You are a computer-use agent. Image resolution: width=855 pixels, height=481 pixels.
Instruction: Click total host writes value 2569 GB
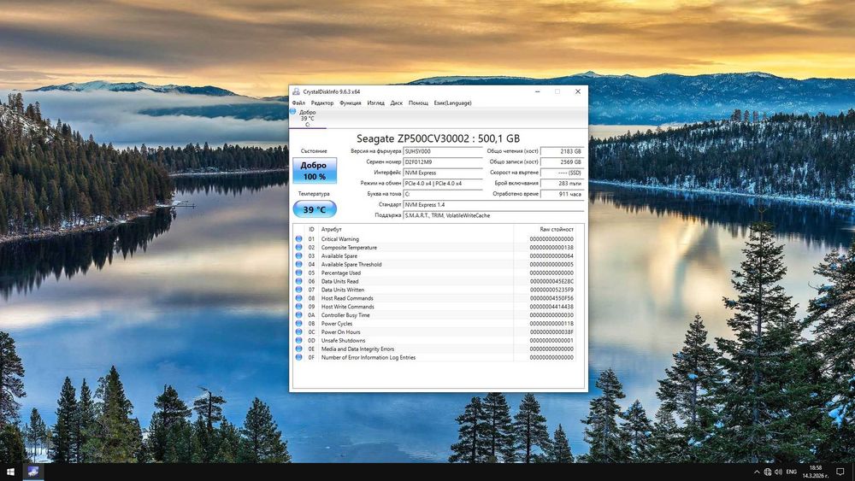point(563,161)
